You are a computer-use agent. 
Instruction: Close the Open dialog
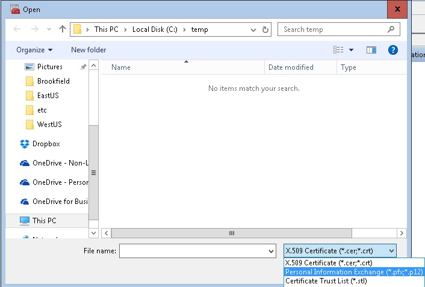point(397,9)
